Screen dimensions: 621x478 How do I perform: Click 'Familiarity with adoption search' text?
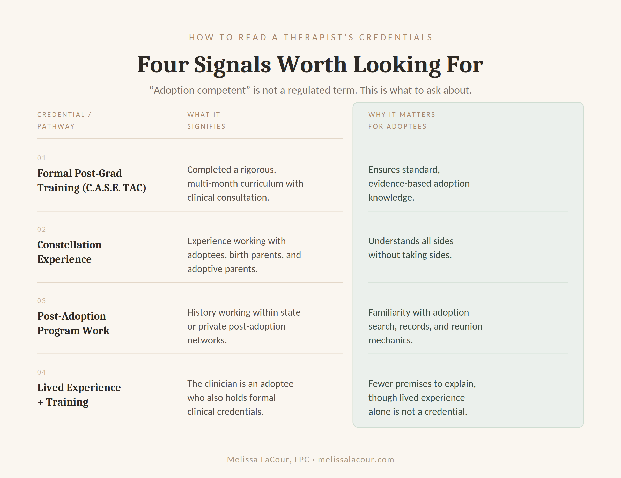425,326
